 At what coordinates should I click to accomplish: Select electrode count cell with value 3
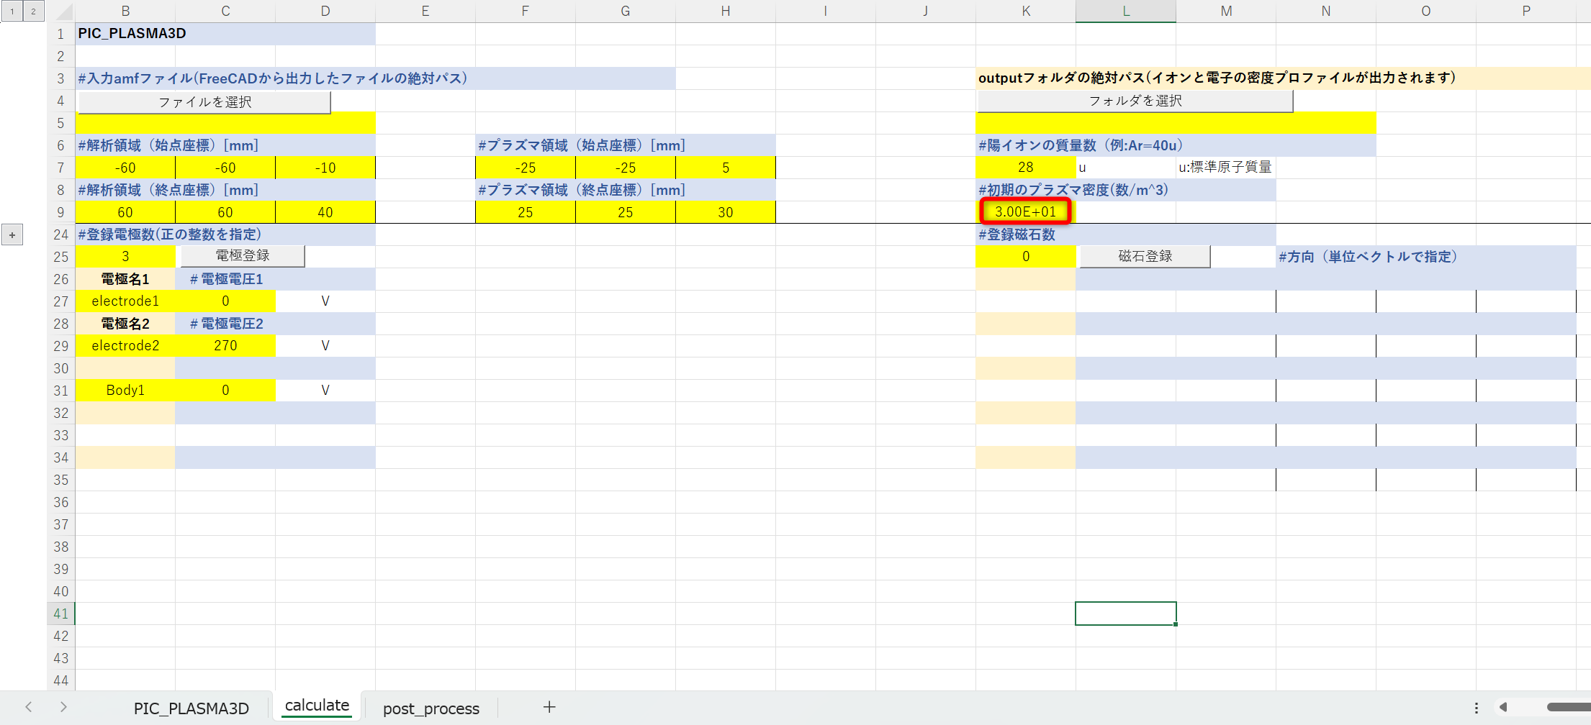(125, 257)
